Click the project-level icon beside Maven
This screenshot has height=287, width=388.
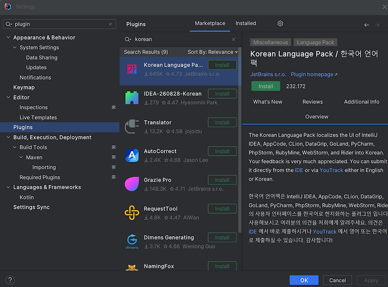pyautogui.click(x=114, y=157)
